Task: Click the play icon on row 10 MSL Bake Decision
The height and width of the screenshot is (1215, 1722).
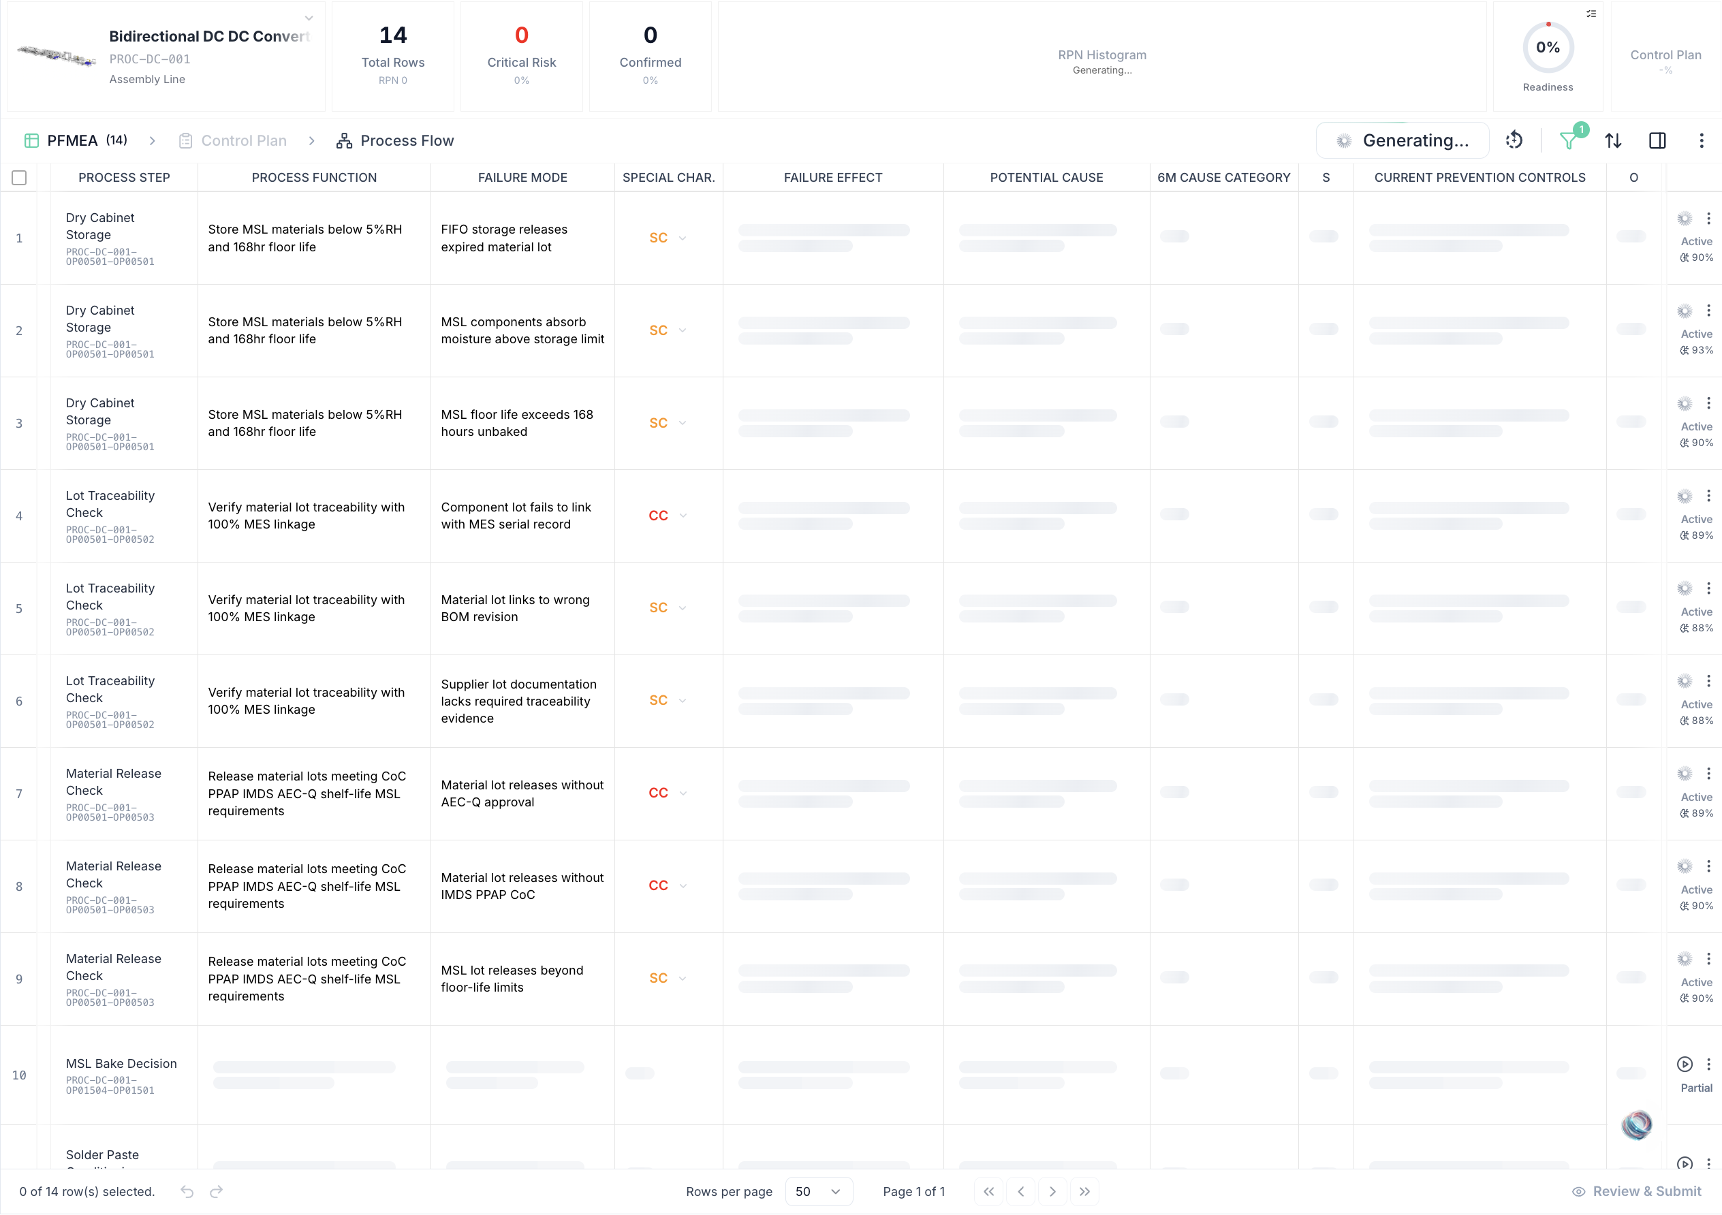Action: (x=1685, y=1064)
